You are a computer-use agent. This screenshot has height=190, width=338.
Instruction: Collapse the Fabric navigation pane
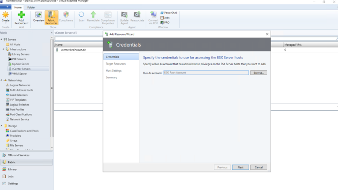click(52, 33)
